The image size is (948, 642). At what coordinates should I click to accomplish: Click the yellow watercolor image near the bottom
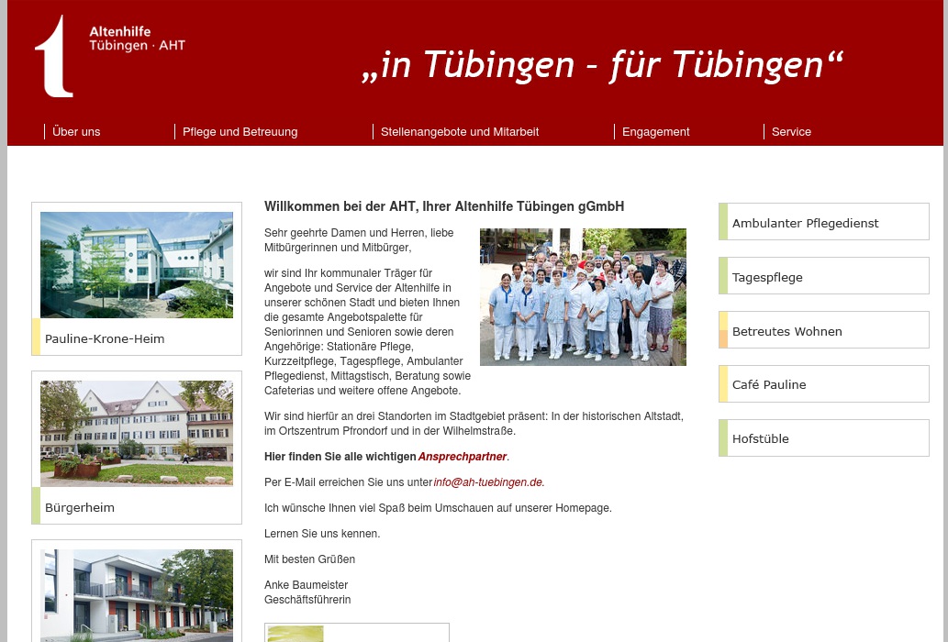[296, 634]
